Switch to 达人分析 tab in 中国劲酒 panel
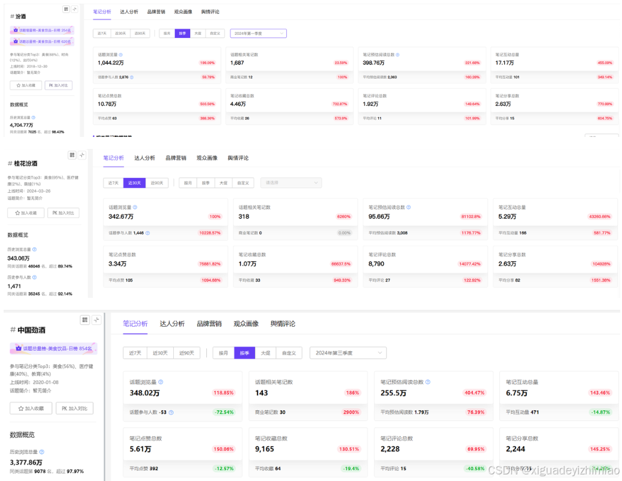622x481 pixels. click(172, 324)
